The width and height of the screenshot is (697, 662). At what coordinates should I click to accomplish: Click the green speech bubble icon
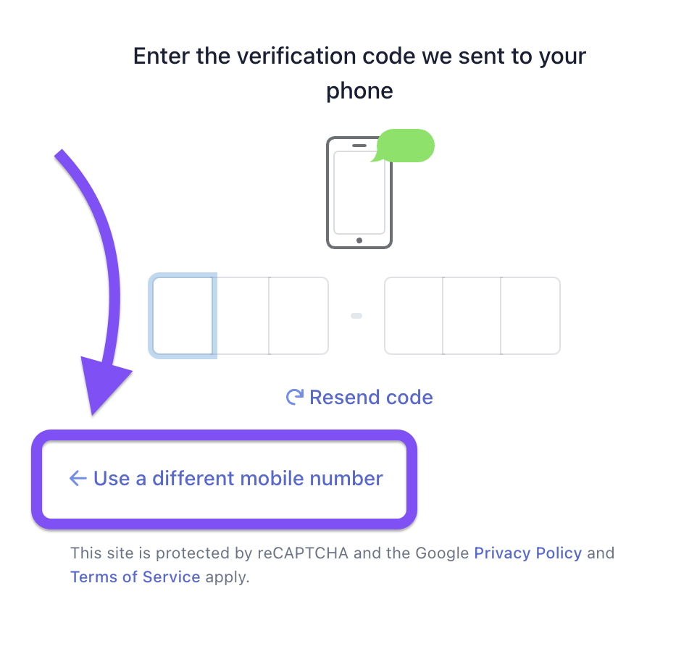(404, 145)
